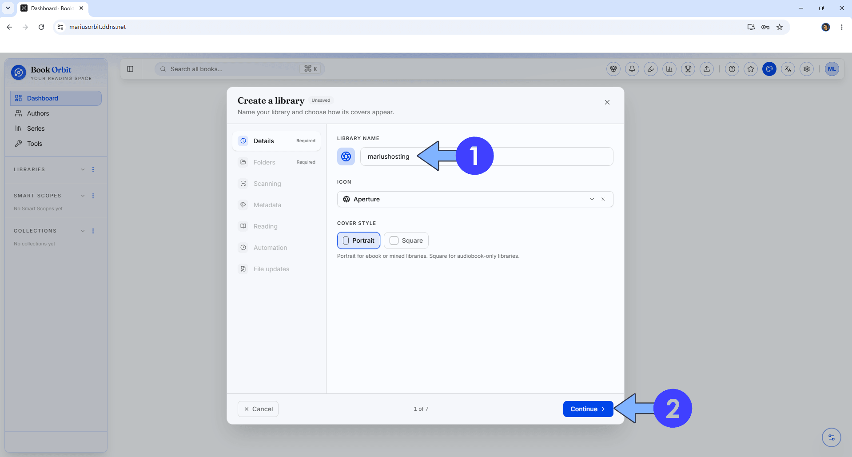Collapse the Libraries section chevron

tap(83, 169)
